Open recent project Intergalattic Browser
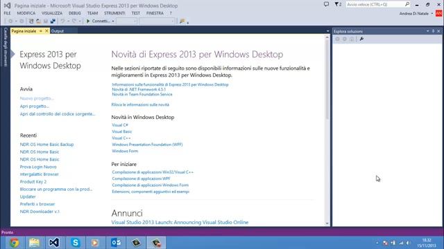 click(39, 174)
